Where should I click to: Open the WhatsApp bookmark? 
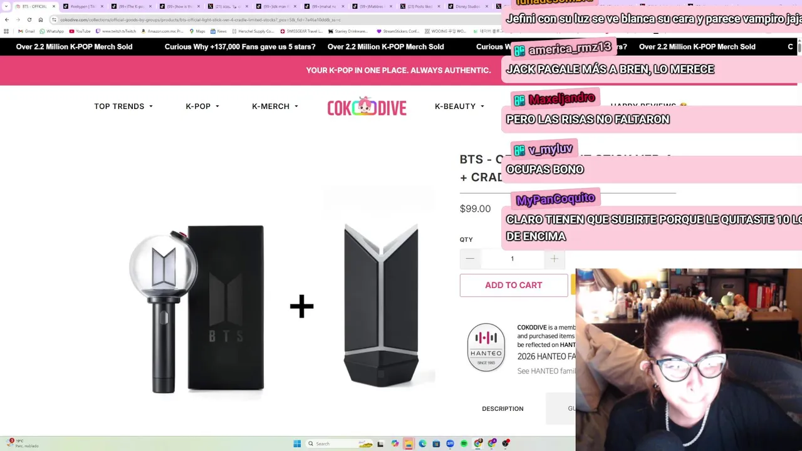(x=51, y=31)
